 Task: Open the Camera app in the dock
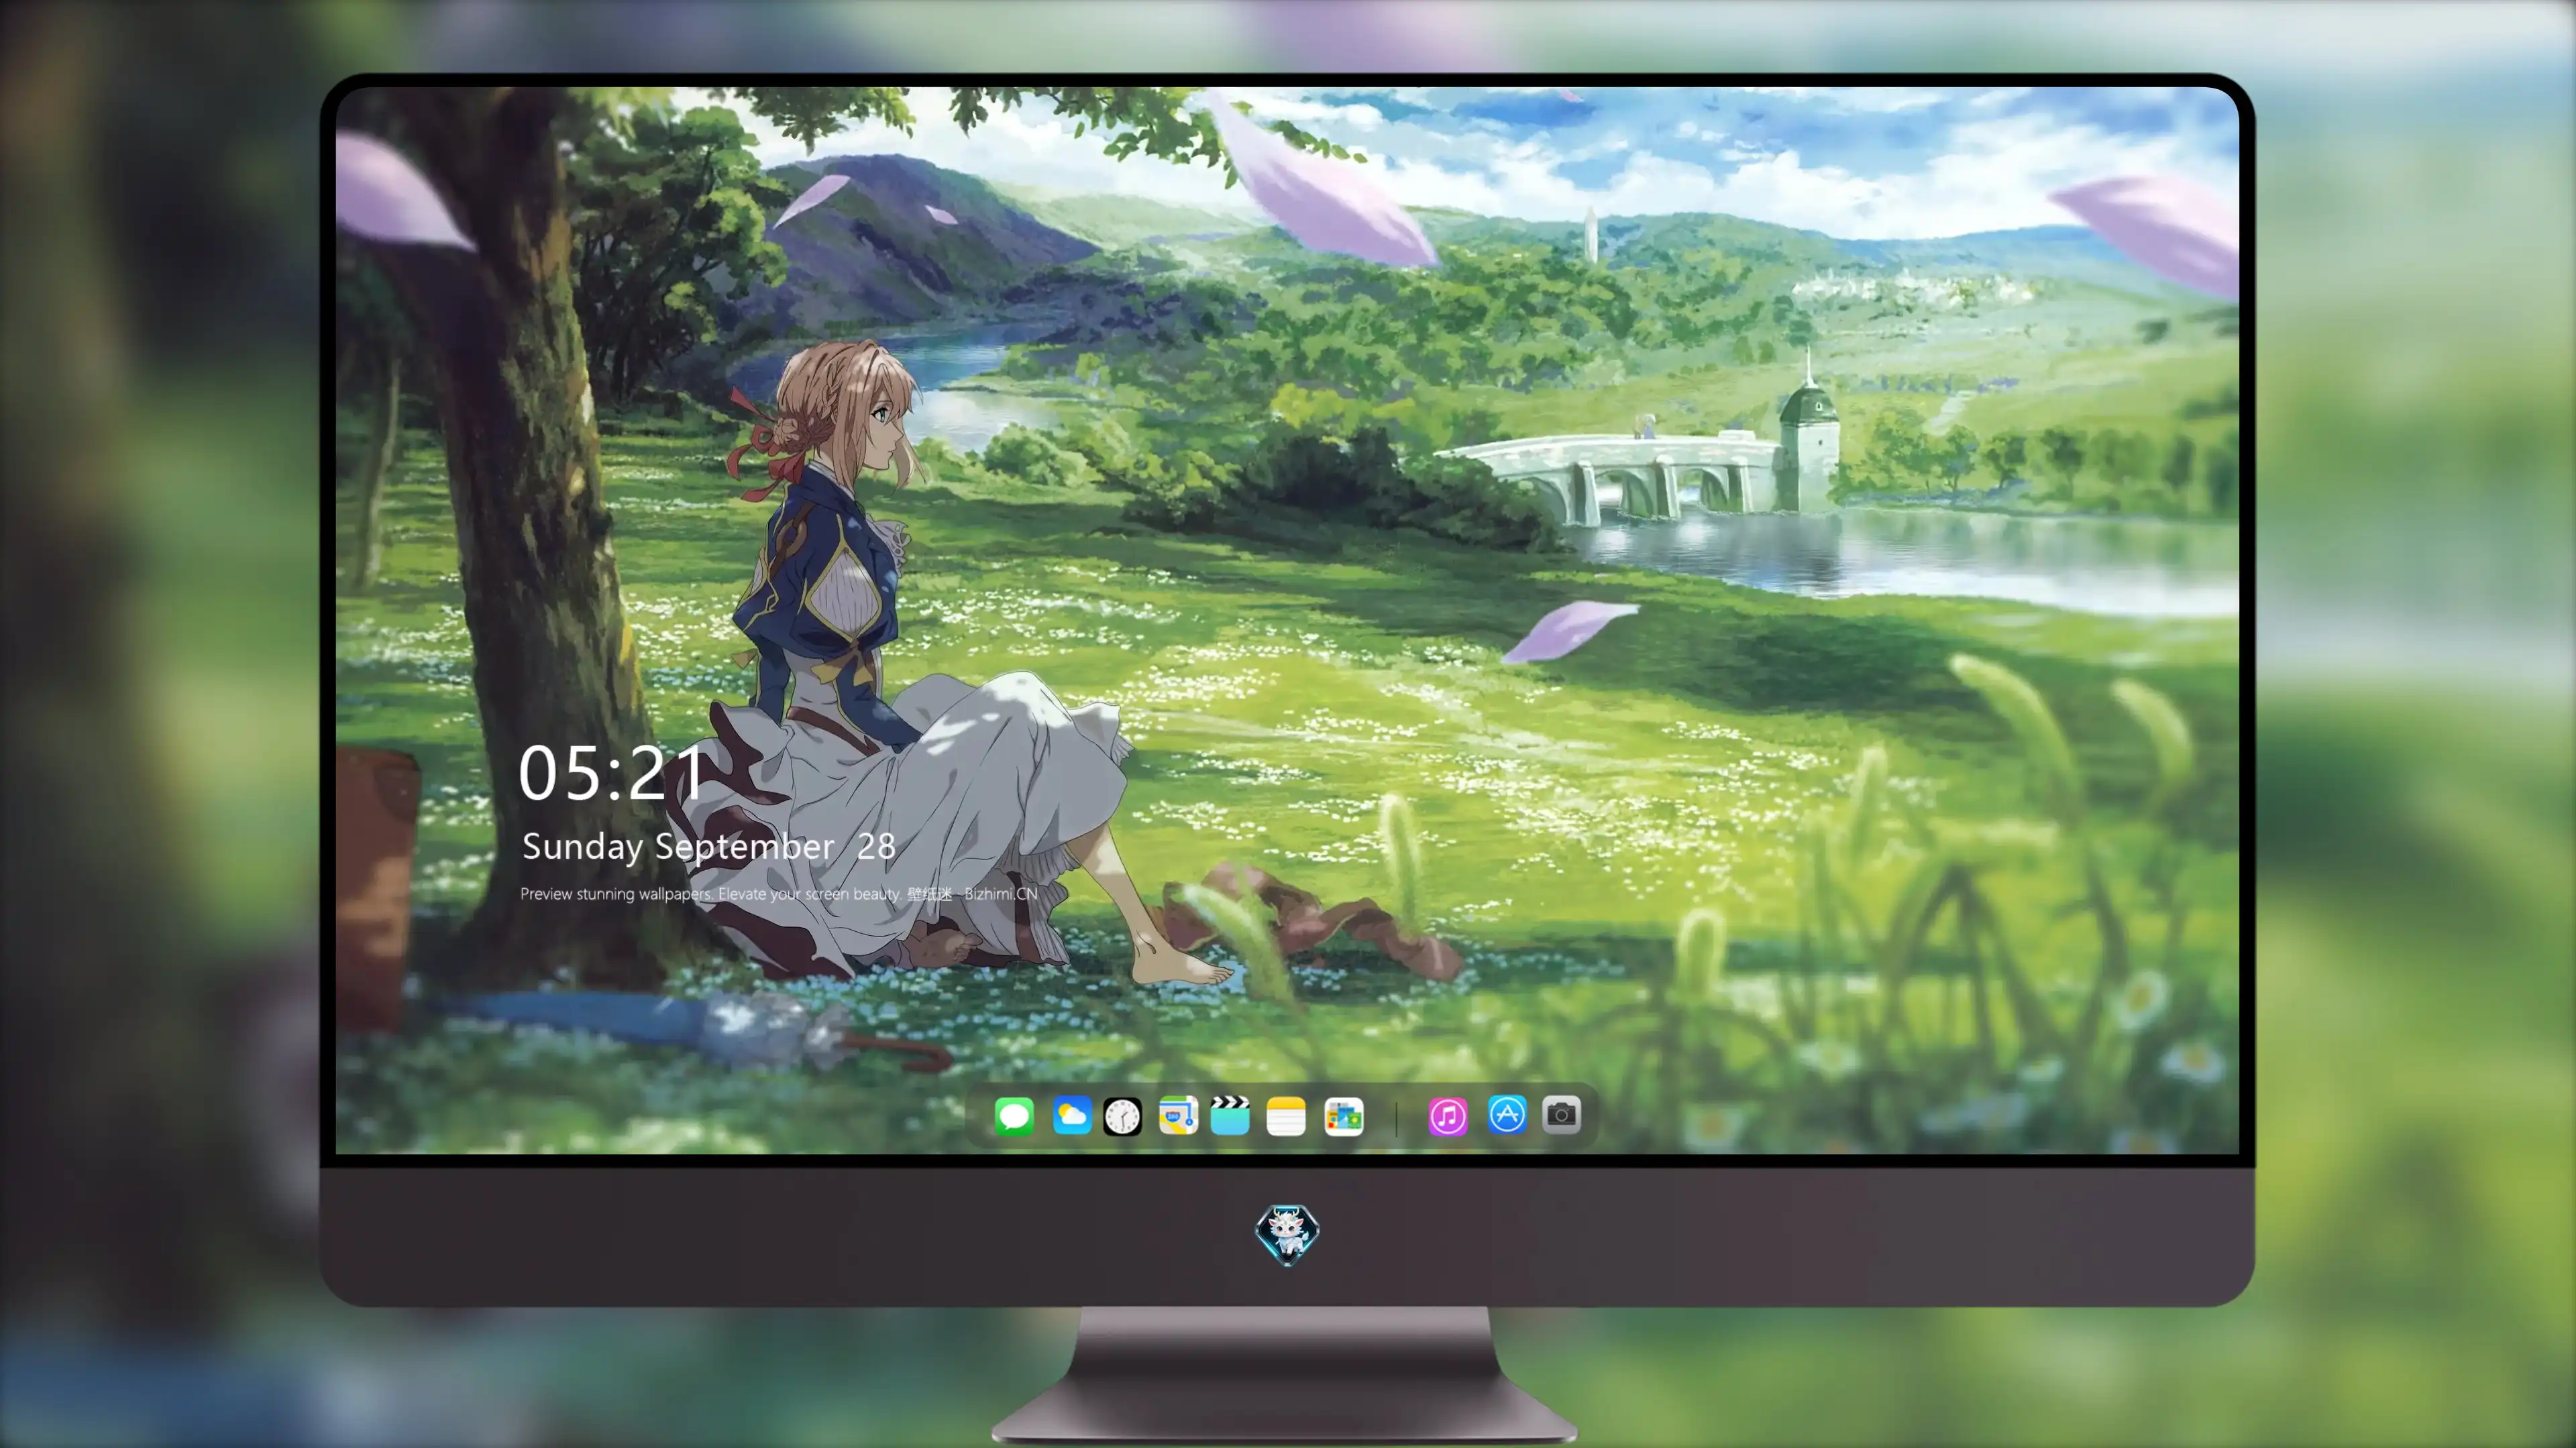pyautogui.click(x=1561, y=1114)
